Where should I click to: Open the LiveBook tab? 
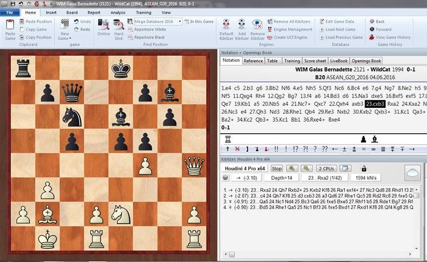pos(339,61)
